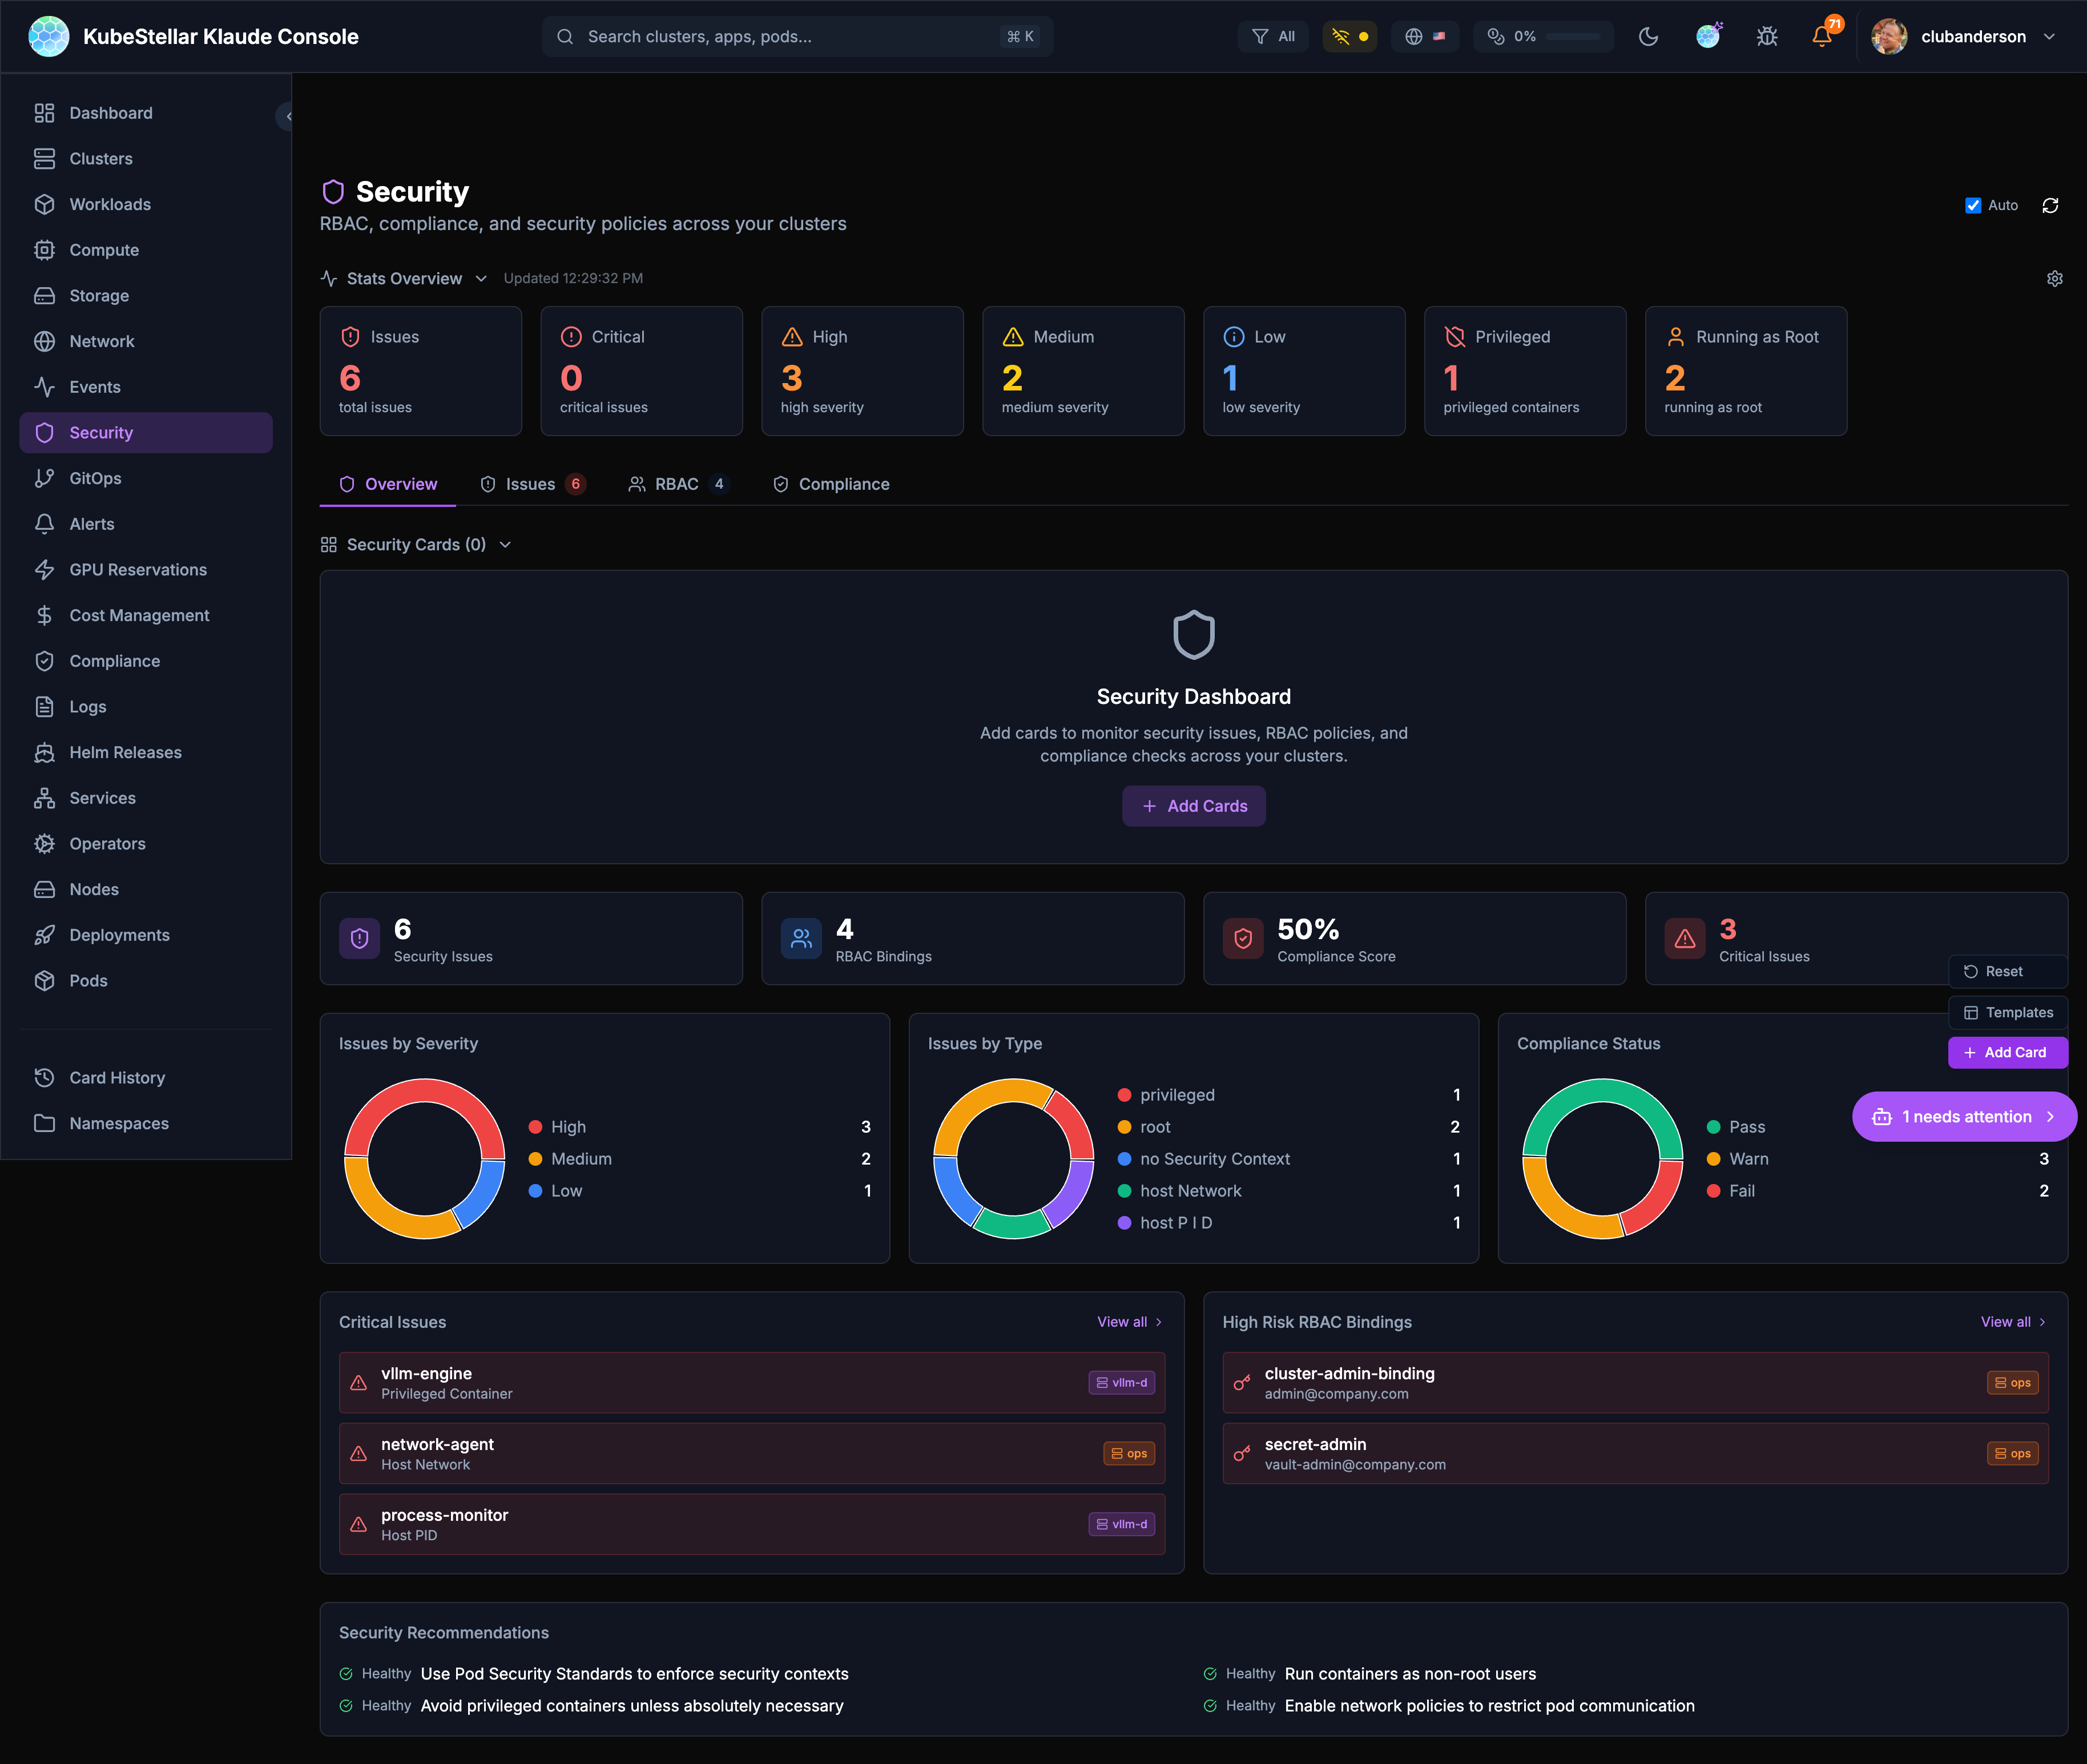Switch to the Issues tab
The height and width of the screenshot is (1764, 2087).
531,484
